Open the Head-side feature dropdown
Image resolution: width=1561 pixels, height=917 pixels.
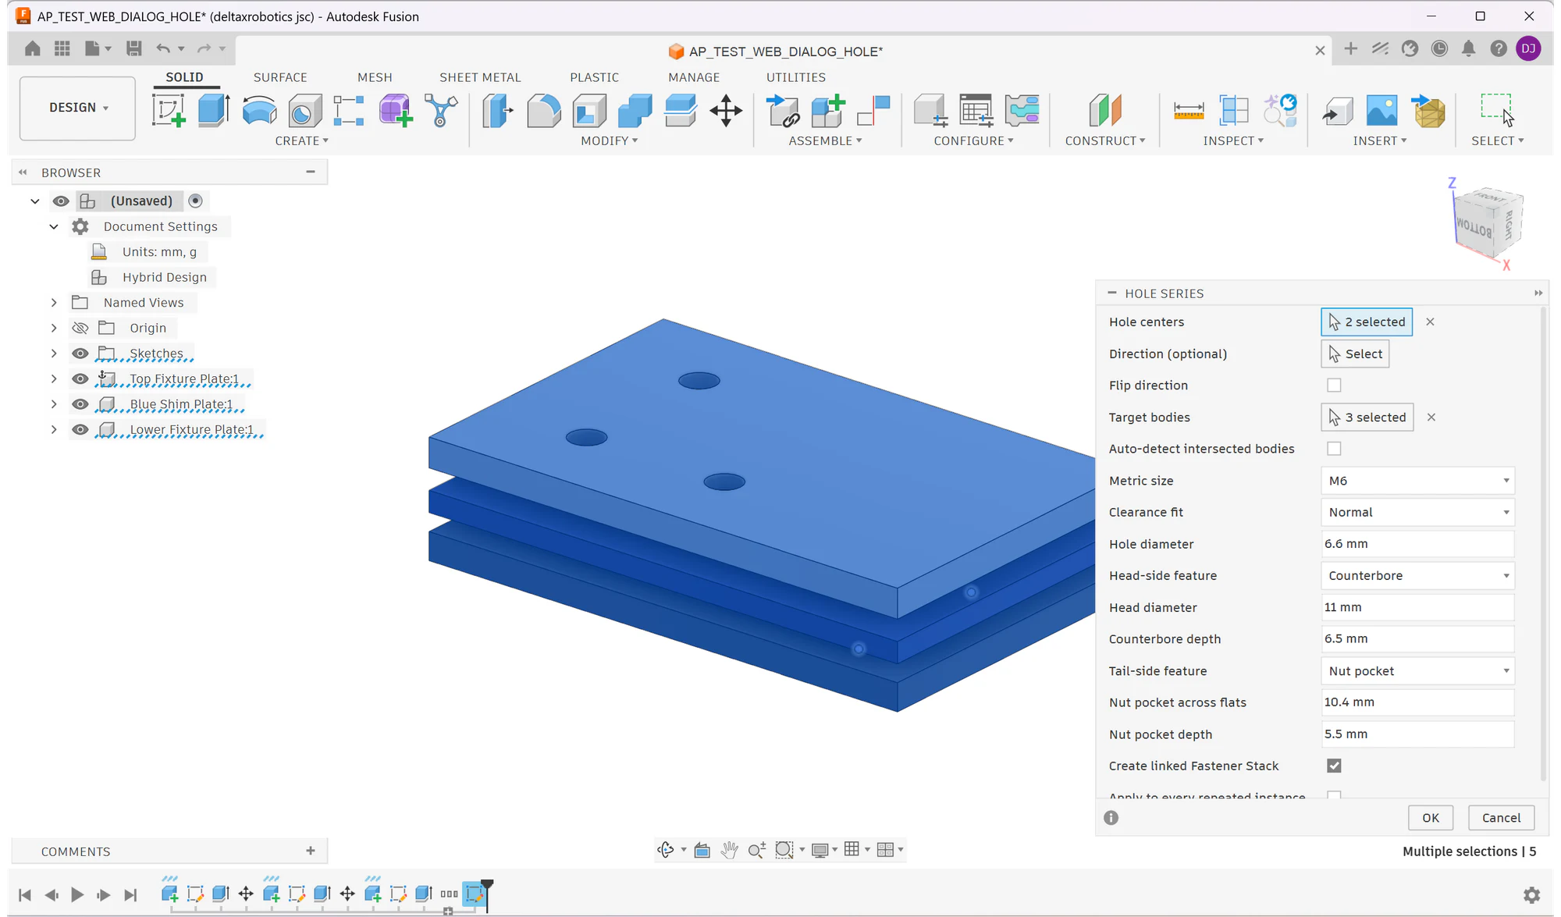1417,576
